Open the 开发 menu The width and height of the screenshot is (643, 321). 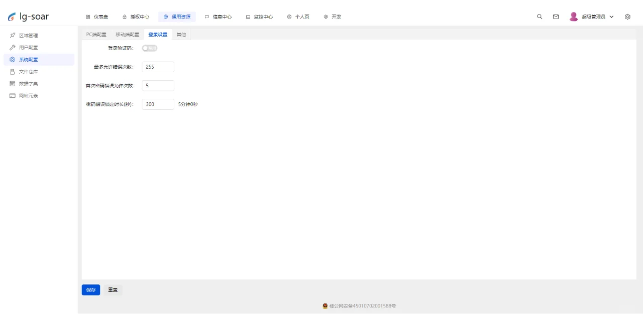click(x=332, y=17)
